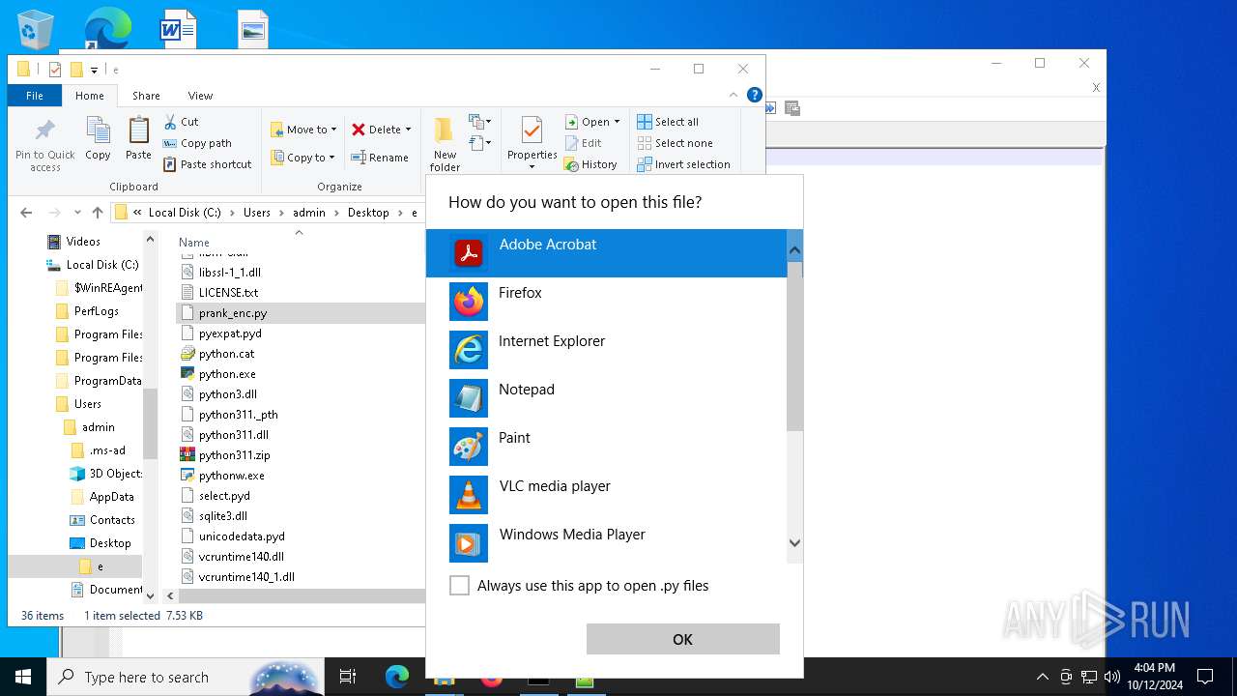Screen dimensions: 1237x696
Task: Expand the Delete dropdown arrow
Action: (408, 130)
